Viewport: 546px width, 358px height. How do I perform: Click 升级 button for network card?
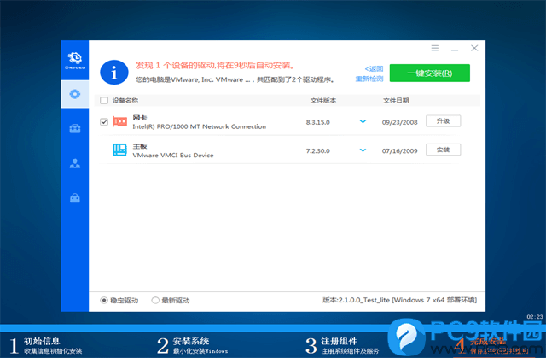[444, 121]
